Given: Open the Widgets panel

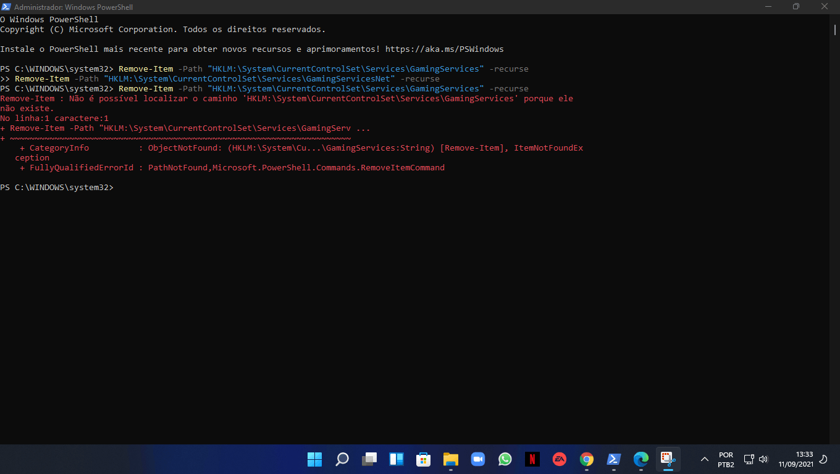Looking at the screenshot, I should tap(397, 459).
